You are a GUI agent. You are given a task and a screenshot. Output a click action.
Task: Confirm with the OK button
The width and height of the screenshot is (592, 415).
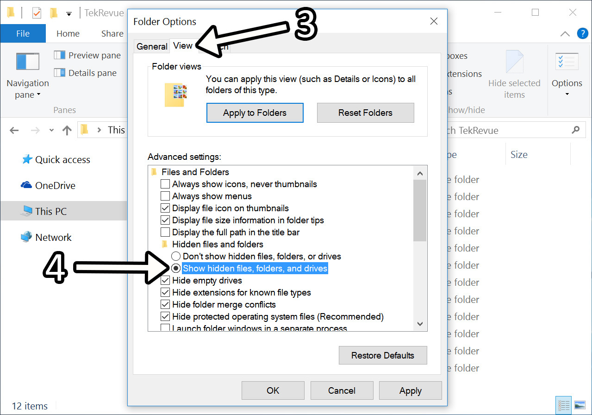273,390
